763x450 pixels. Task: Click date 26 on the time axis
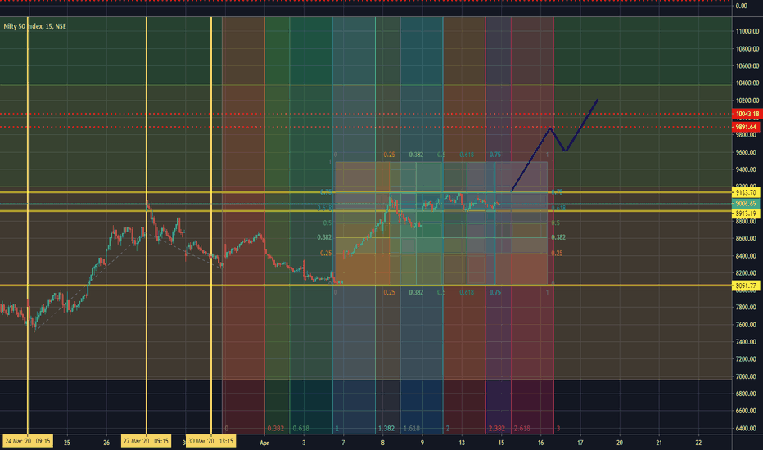point(106,443)
